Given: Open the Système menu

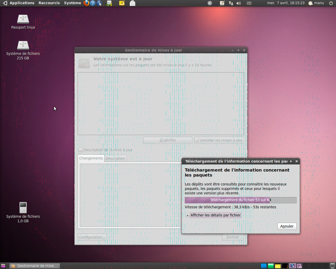Looking at the screenshot, I should [72, 3].
